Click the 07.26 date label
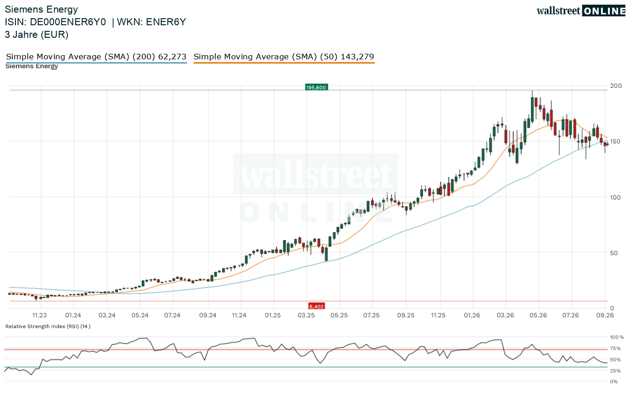631x394 pixels. tap(571, 315)
